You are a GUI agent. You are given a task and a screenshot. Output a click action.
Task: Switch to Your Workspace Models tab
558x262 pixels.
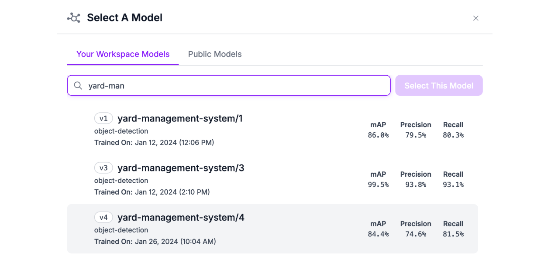tap(123, 54)
